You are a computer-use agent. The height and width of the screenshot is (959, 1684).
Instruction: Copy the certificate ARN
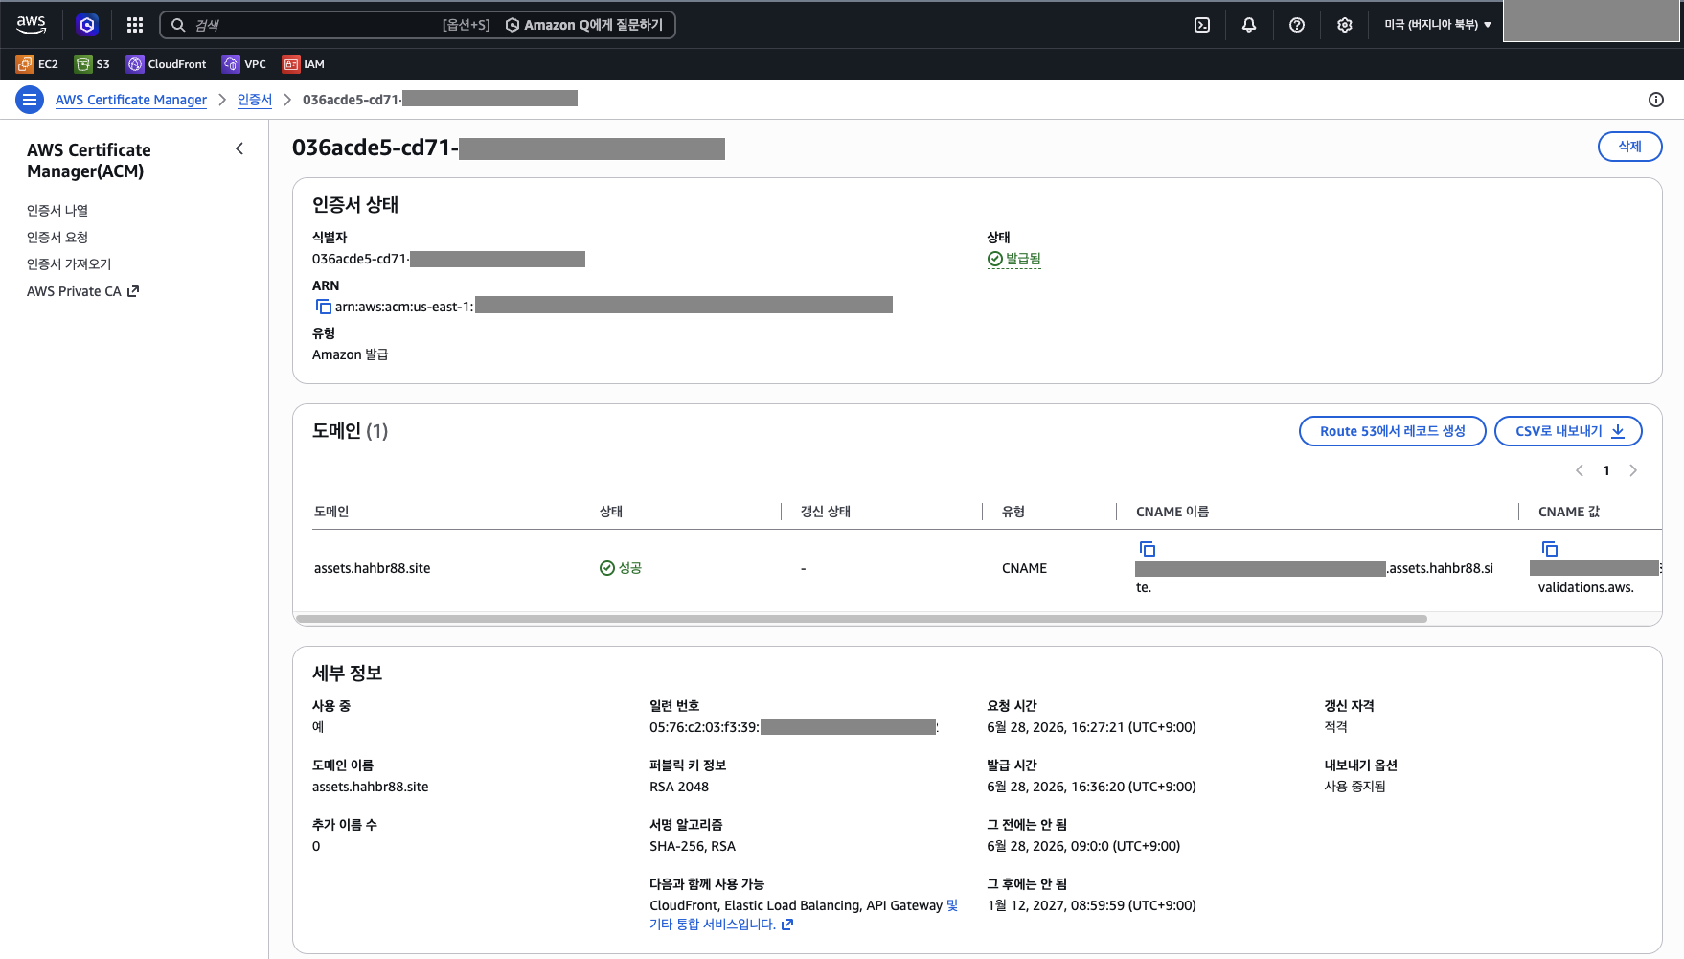click(x=324, y=307)
